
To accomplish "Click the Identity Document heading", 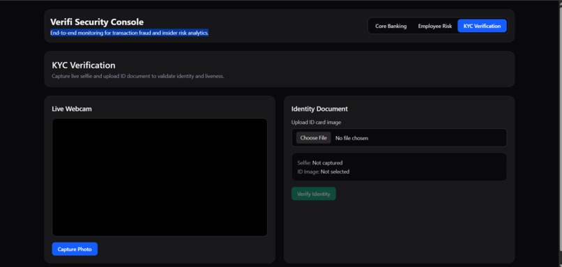I will point(319,109).
